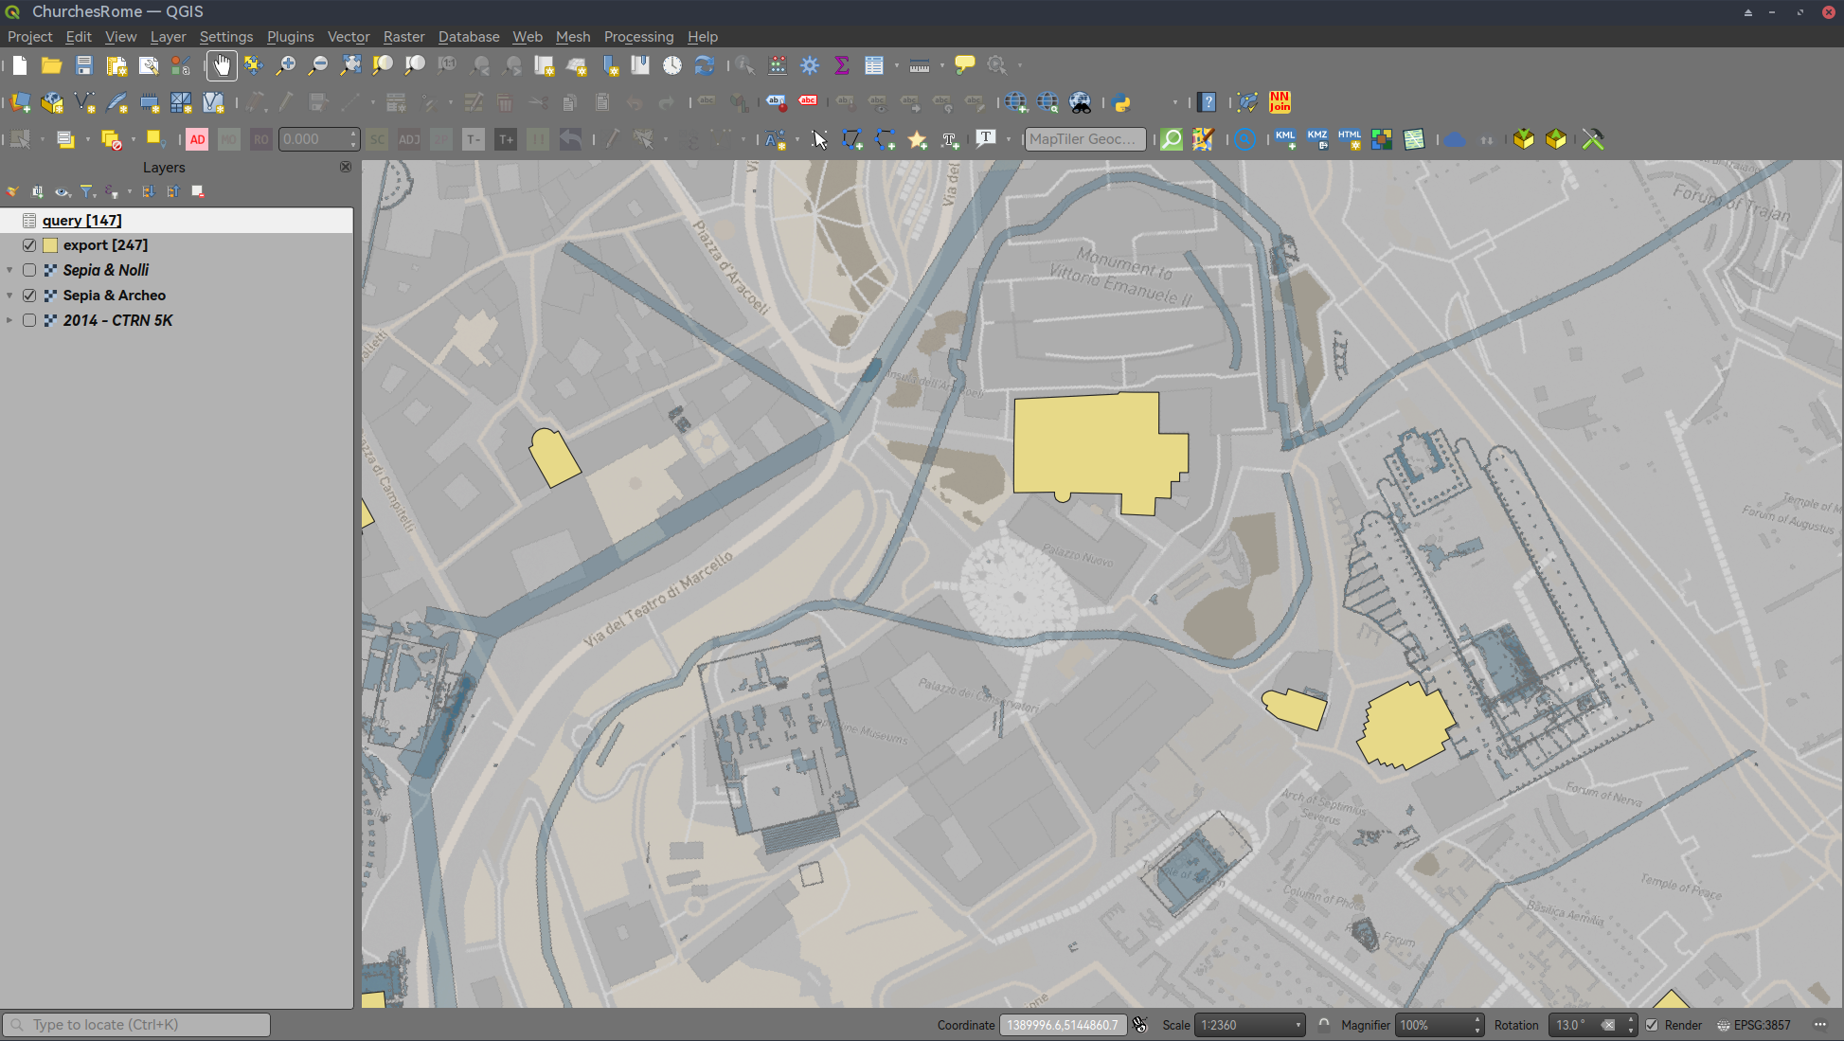The height and width of the screenshot is (1041, 1844).
Task: Open the Processing menu
Action: click(638, 37)
